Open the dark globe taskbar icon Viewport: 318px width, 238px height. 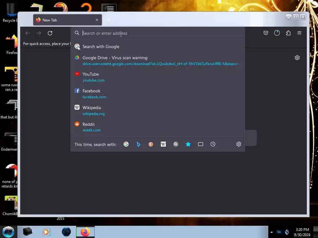pyautogui.click(x=66, y=232)
